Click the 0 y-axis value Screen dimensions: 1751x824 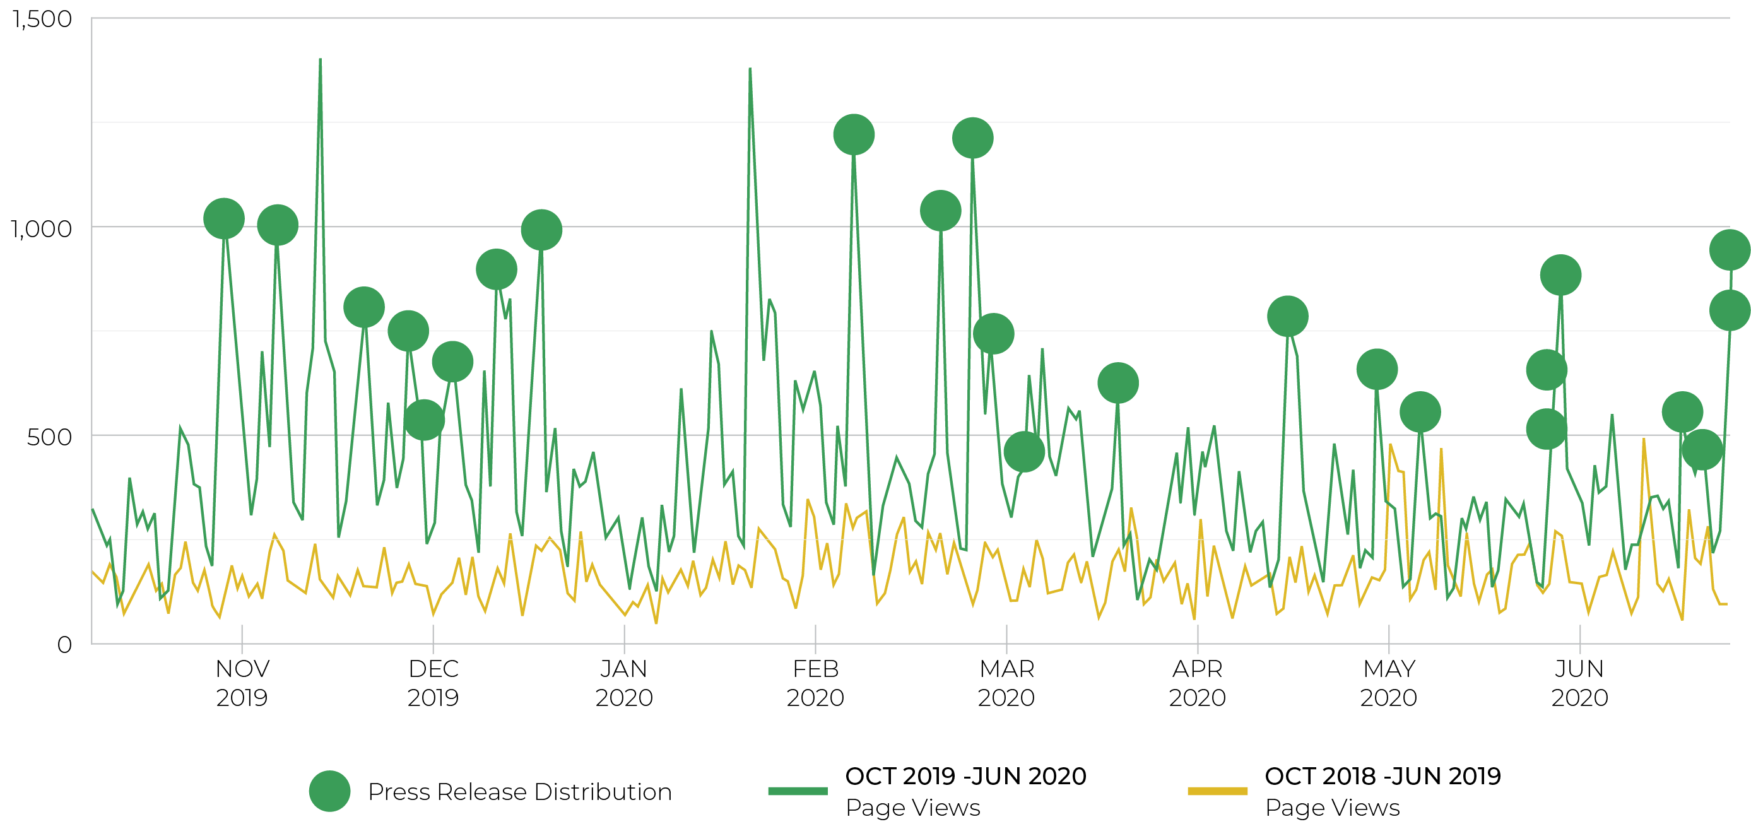[64, 645]
